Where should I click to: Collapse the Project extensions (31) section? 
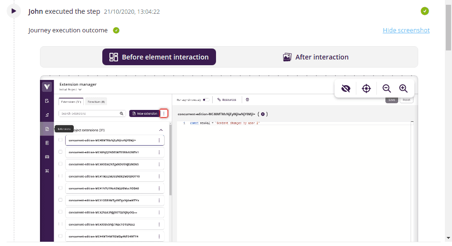click(x=161, y=130)
